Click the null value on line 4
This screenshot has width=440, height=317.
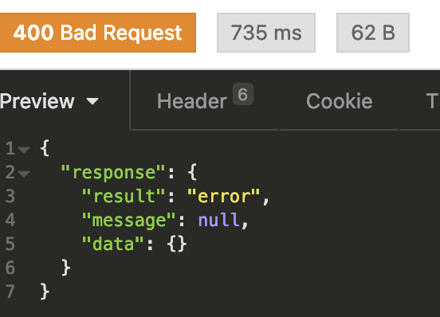coord(218,220)
